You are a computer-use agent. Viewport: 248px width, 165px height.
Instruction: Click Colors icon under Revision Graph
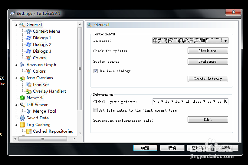point(29,71)
